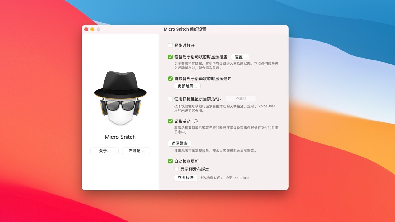The height and width of the screenshot is (222, 395).
Task: Click the description mentioning VoiceOver users
Action: 225,108
